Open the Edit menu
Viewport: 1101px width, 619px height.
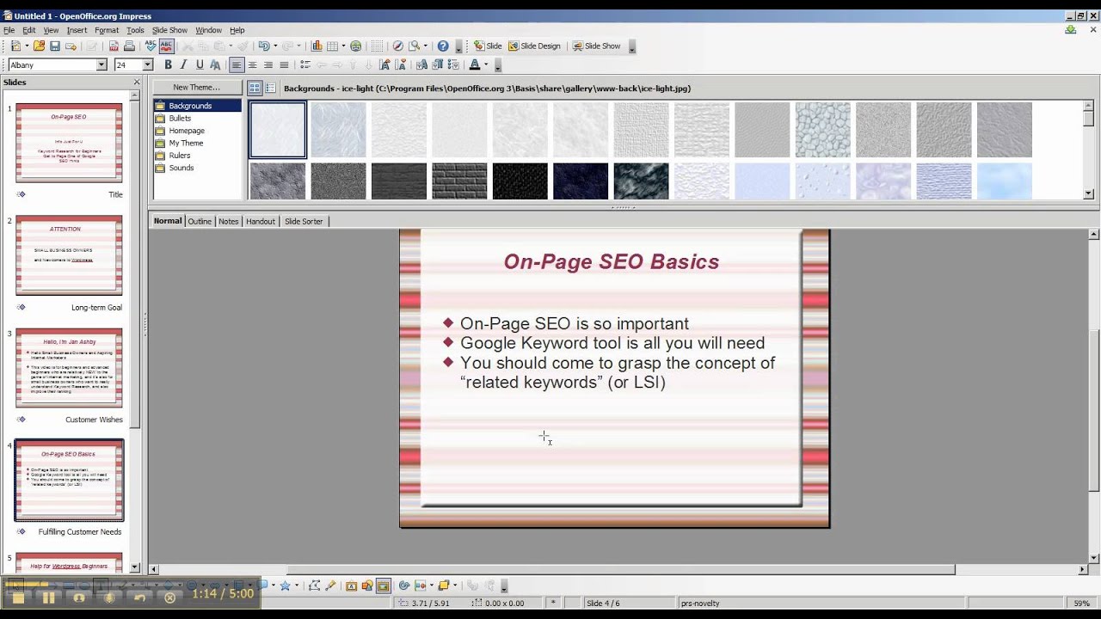pos(29,30)
